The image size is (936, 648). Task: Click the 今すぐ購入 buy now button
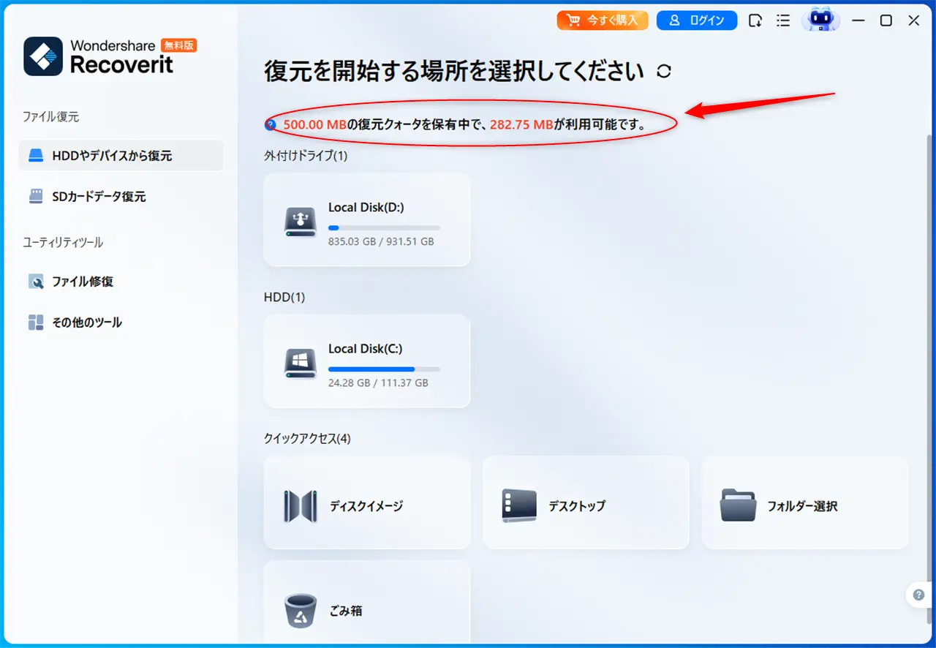pos(603,20)
